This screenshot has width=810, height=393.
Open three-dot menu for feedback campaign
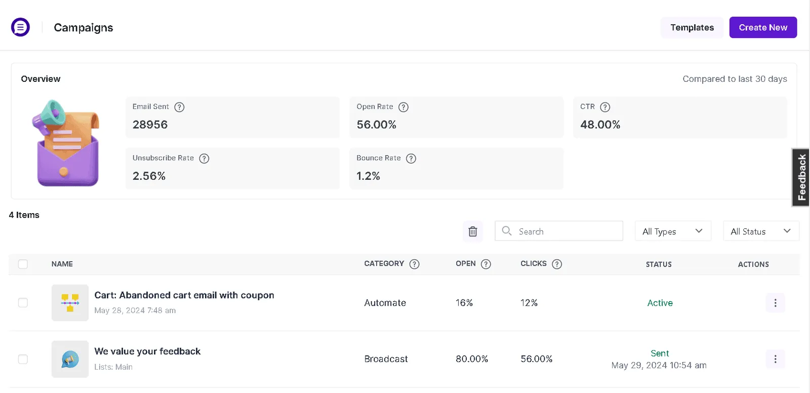point(775,359)
